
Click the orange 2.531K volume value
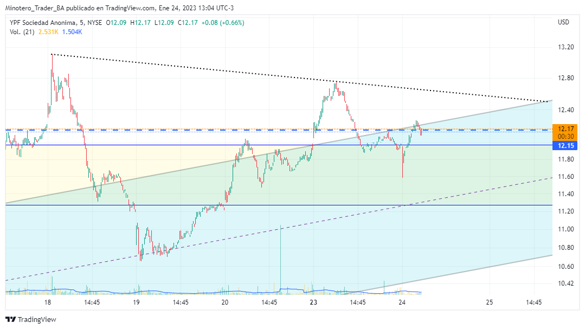click(x=48, y=32)
